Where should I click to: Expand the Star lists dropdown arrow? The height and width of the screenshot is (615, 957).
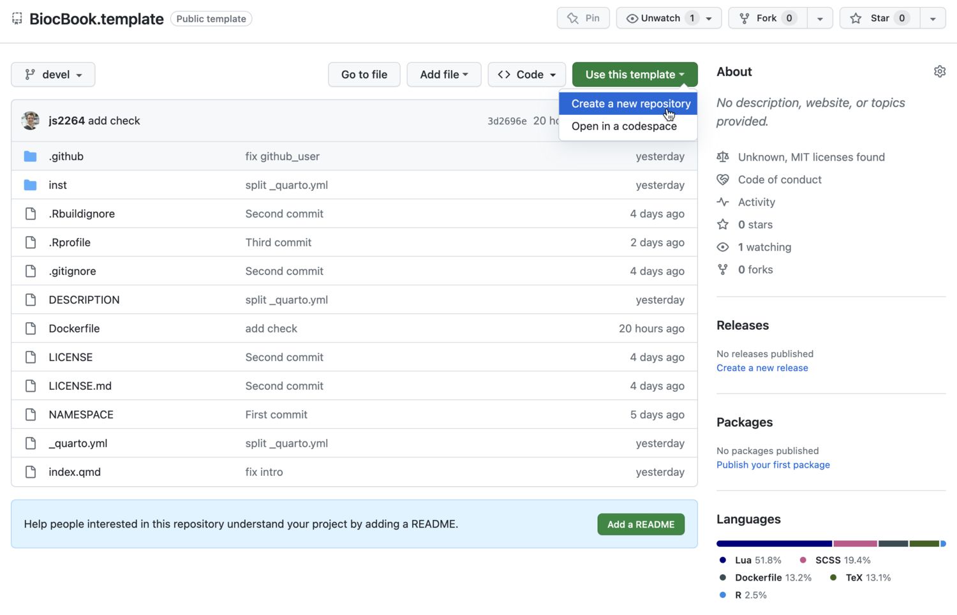(933, 19)
